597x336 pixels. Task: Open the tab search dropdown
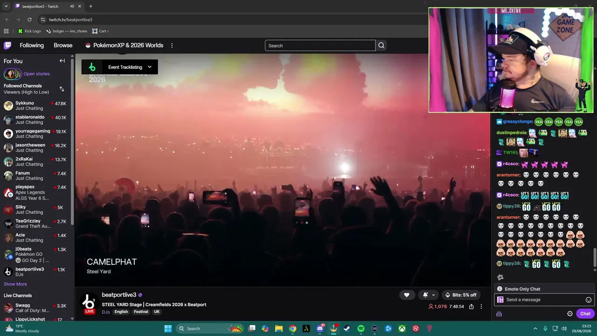click(x=6, y=7)
